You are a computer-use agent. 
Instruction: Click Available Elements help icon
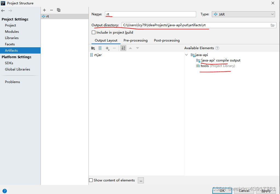pos(217,48)
